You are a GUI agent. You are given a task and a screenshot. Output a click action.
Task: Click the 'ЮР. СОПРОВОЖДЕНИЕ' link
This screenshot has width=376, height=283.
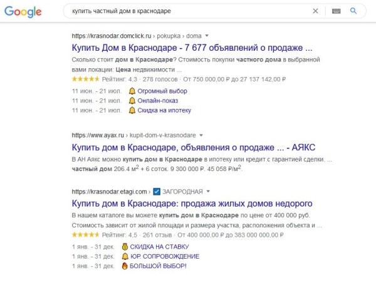164,257
